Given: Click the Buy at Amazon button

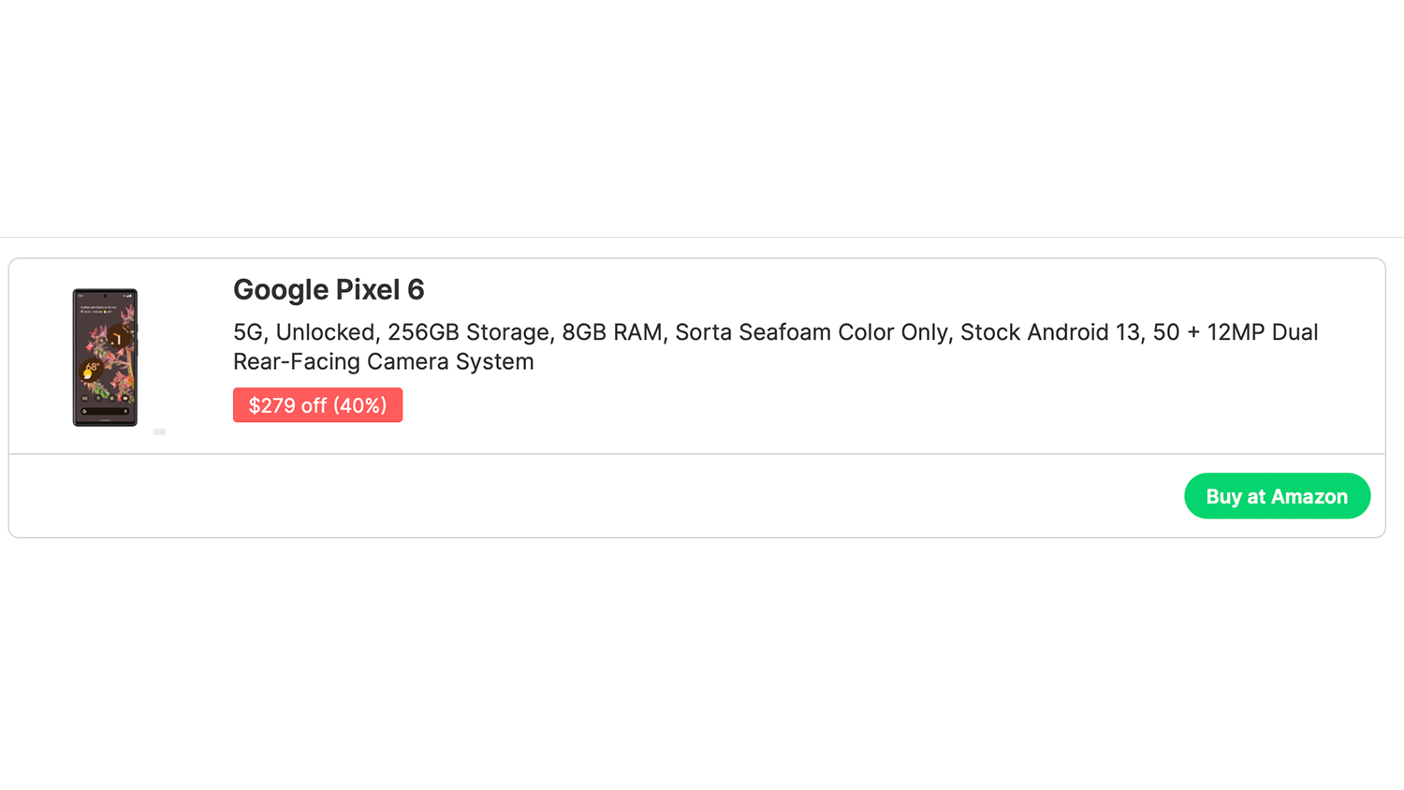Looking at the screenshot, I should [1277, 496].
